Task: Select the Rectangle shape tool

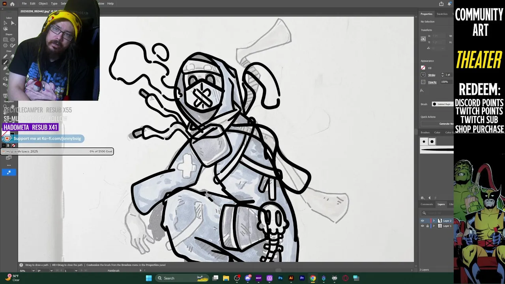Action: [6, 39]
